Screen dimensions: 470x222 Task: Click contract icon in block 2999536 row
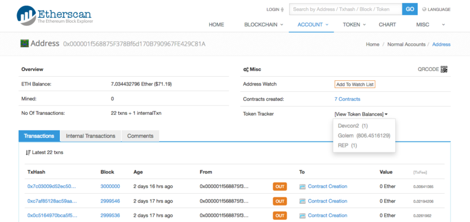(x=303, y=216)
